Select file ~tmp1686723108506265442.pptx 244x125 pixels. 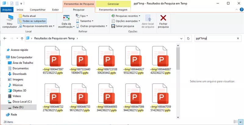(106, 60)
